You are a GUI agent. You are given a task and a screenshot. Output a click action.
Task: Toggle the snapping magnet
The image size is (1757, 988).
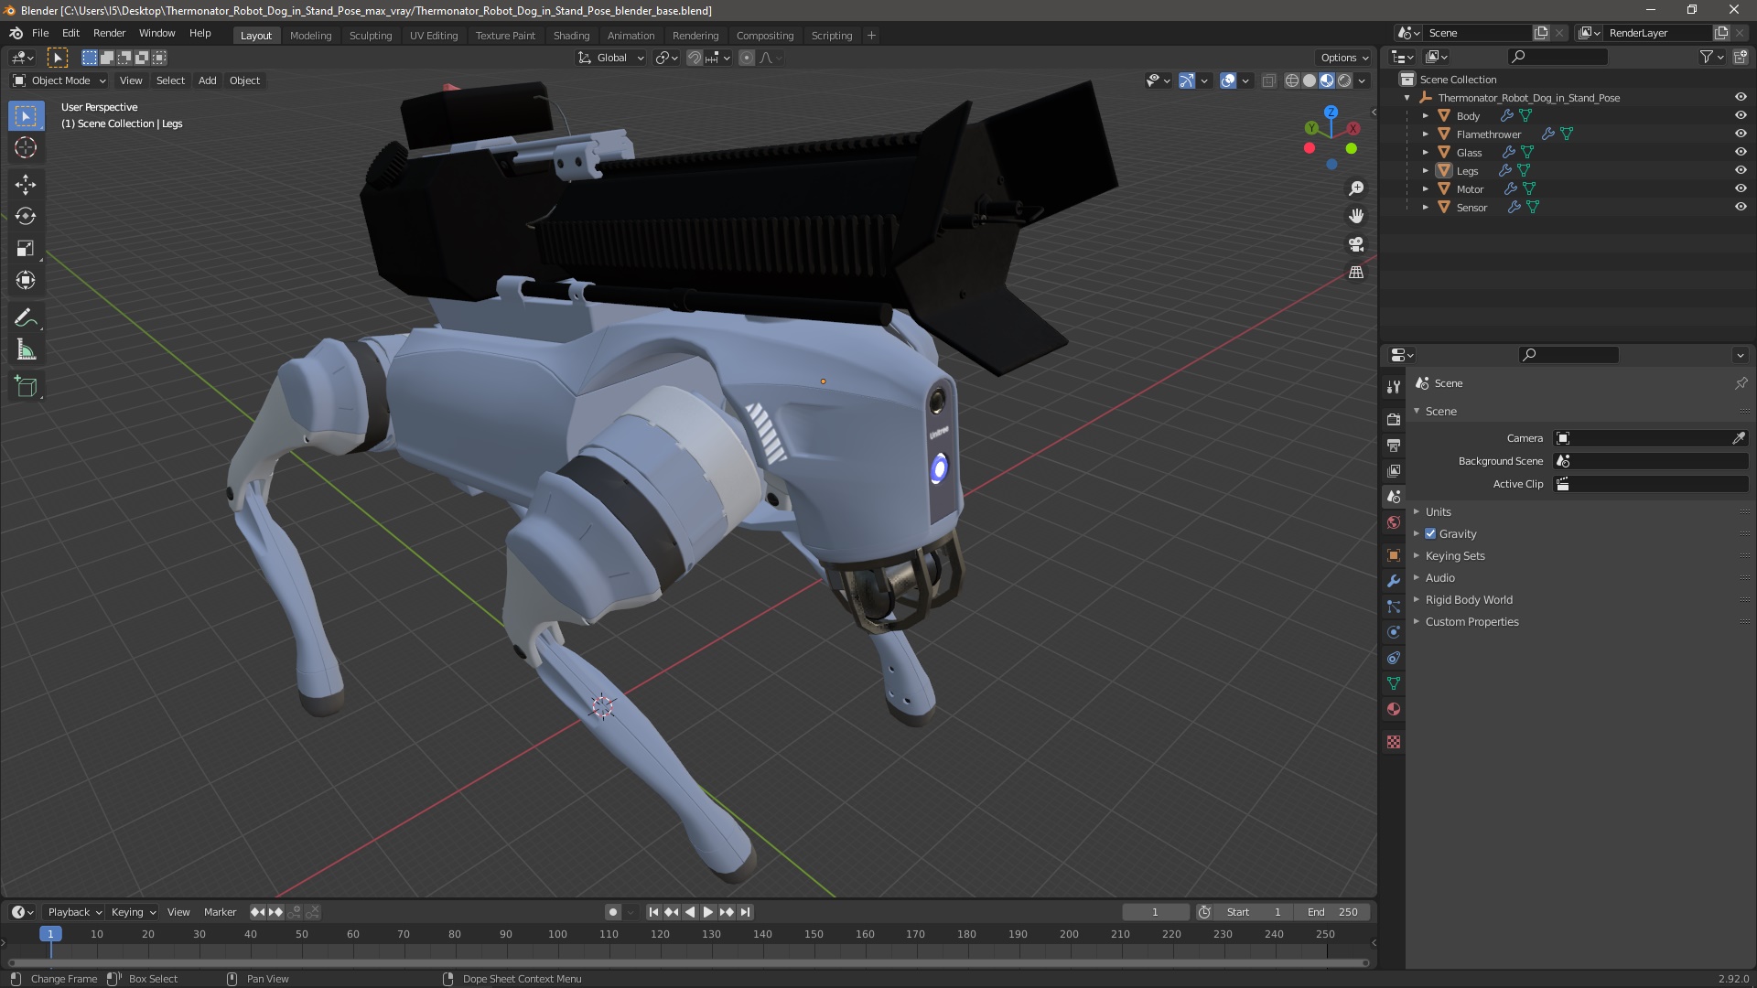pos(695,58)
